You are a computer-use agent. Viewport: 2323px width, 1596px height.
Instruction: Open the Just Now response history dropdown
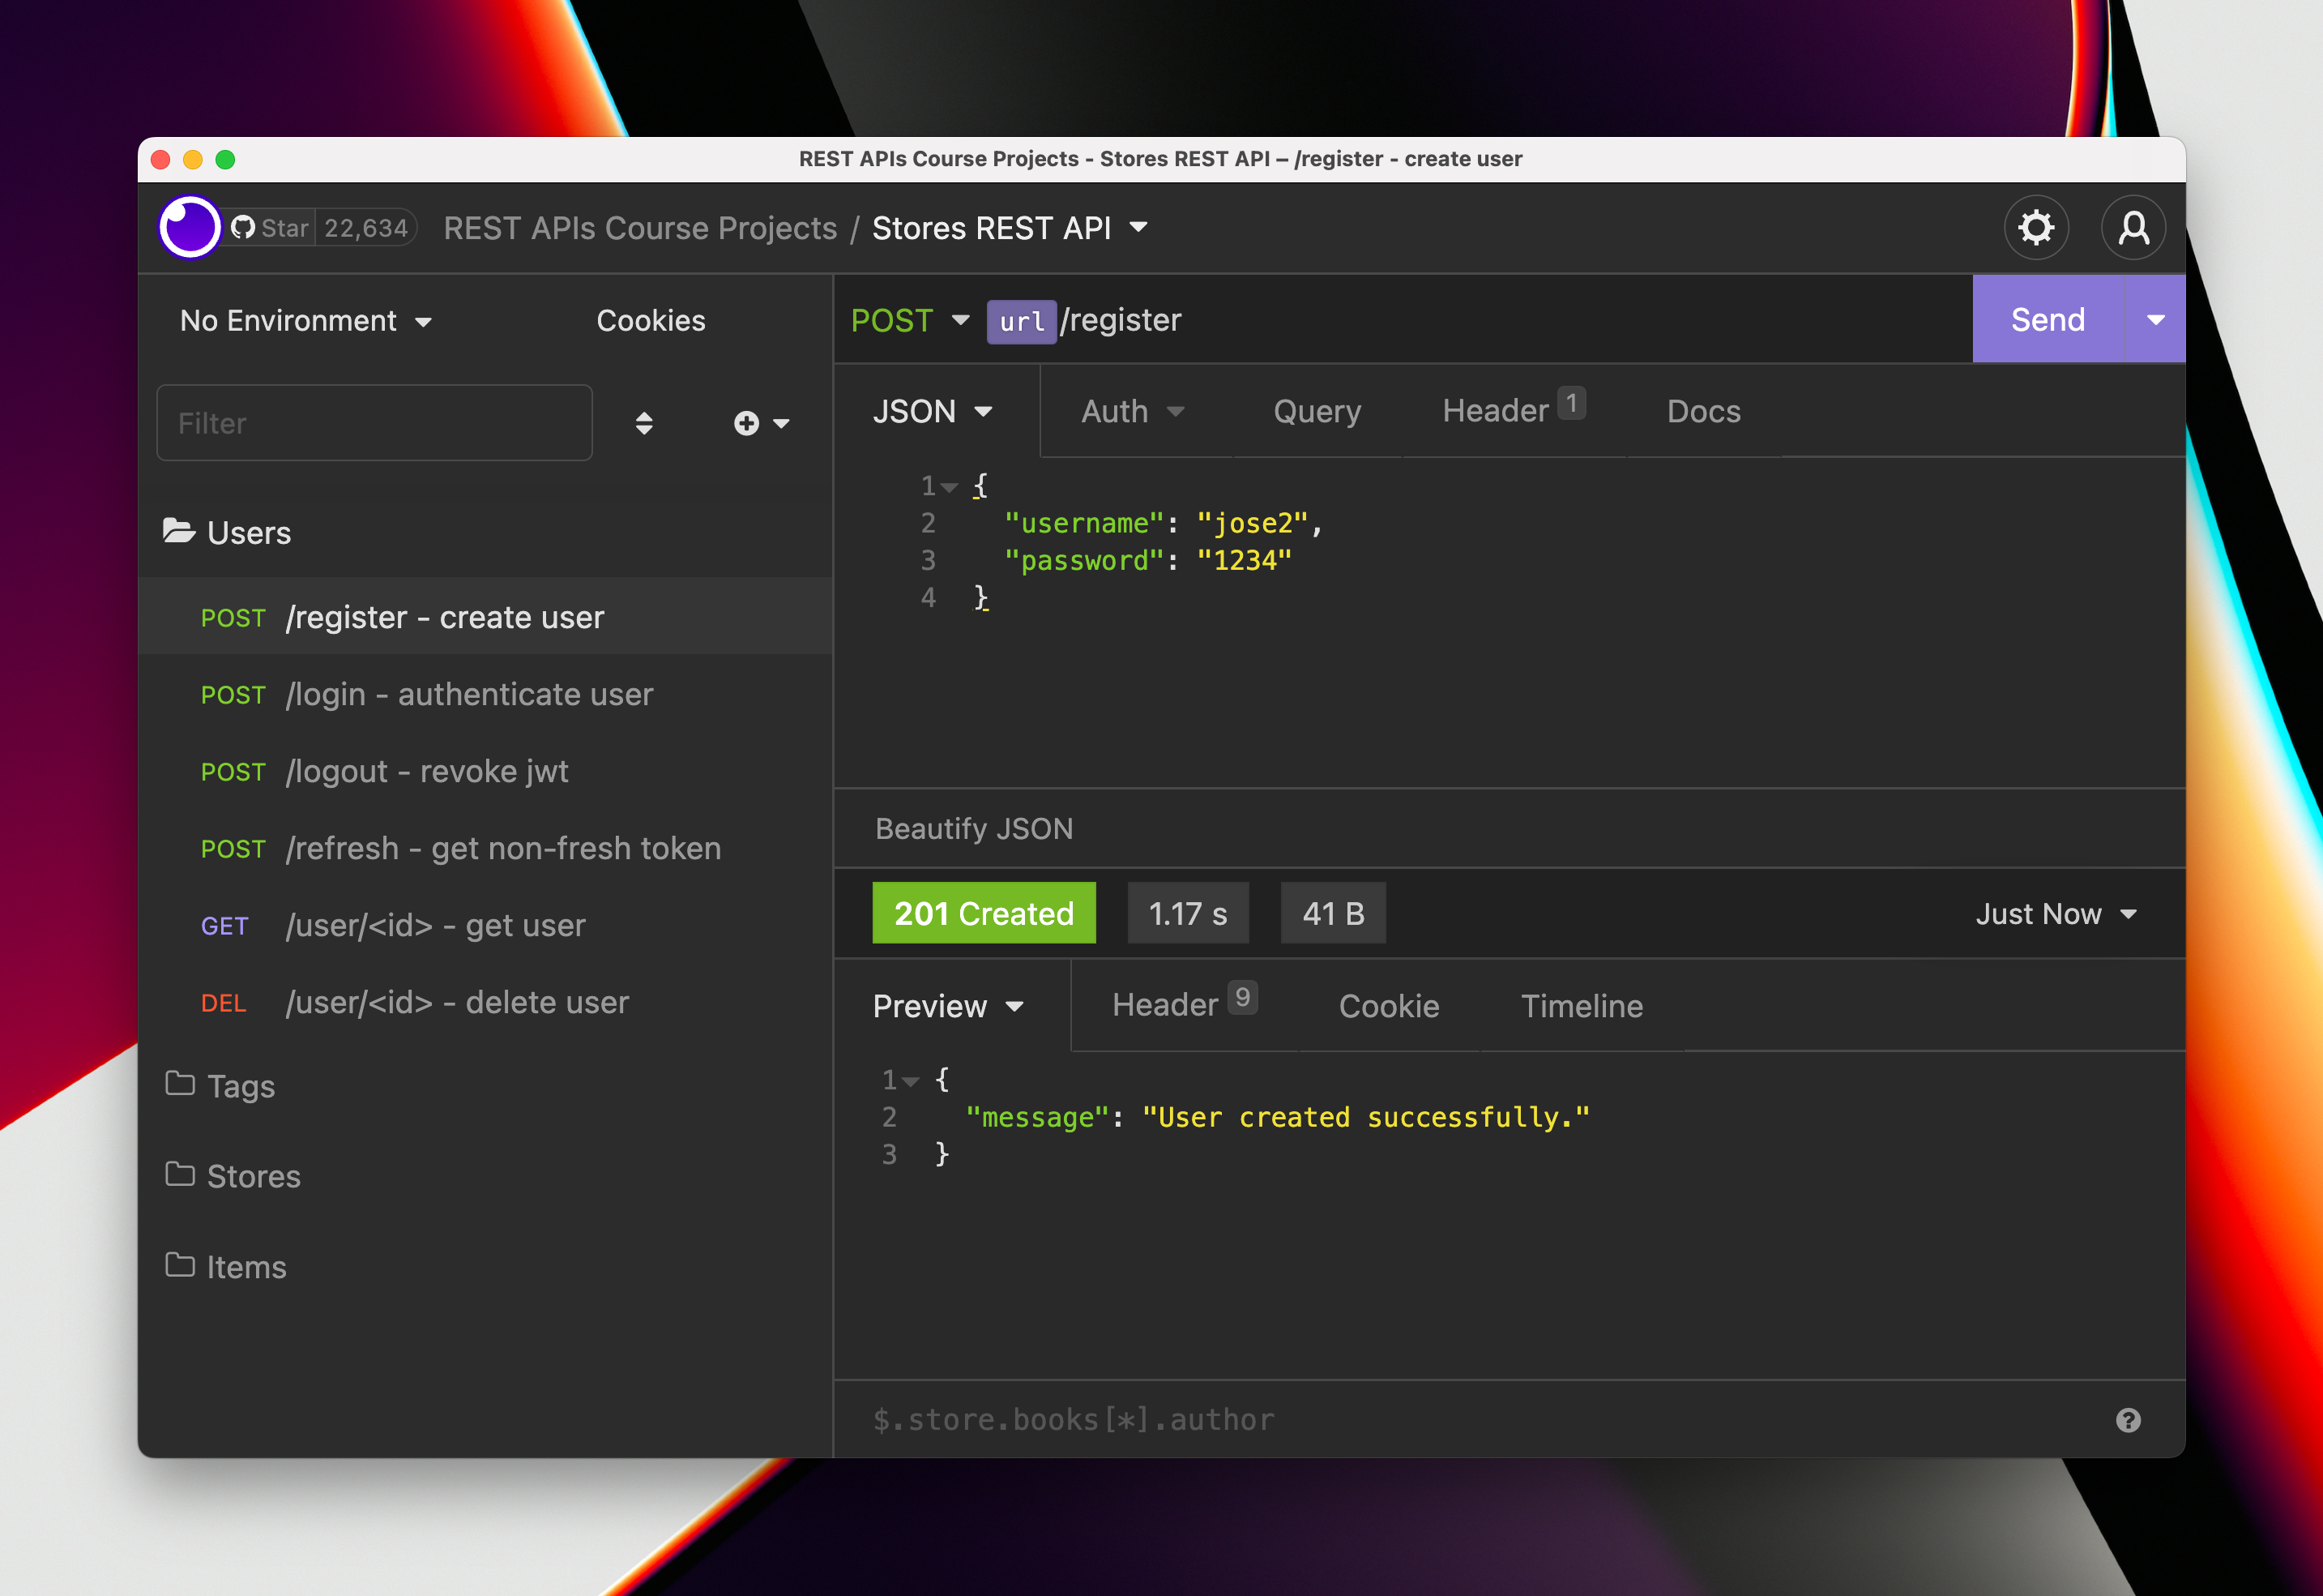2056,914
